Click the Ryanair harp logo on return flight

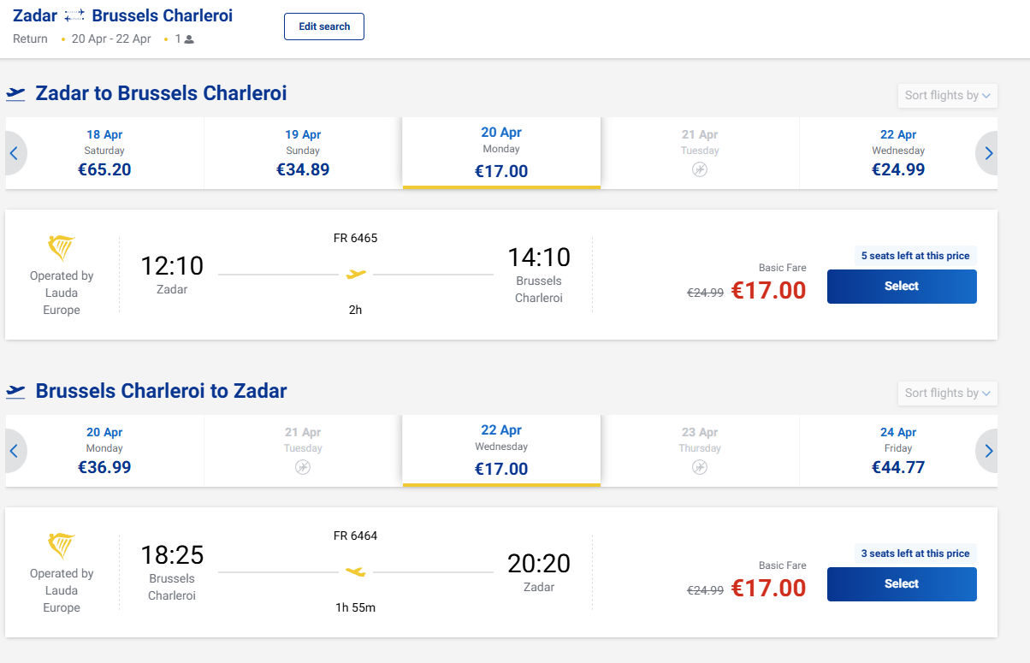(x=62, y=546)
